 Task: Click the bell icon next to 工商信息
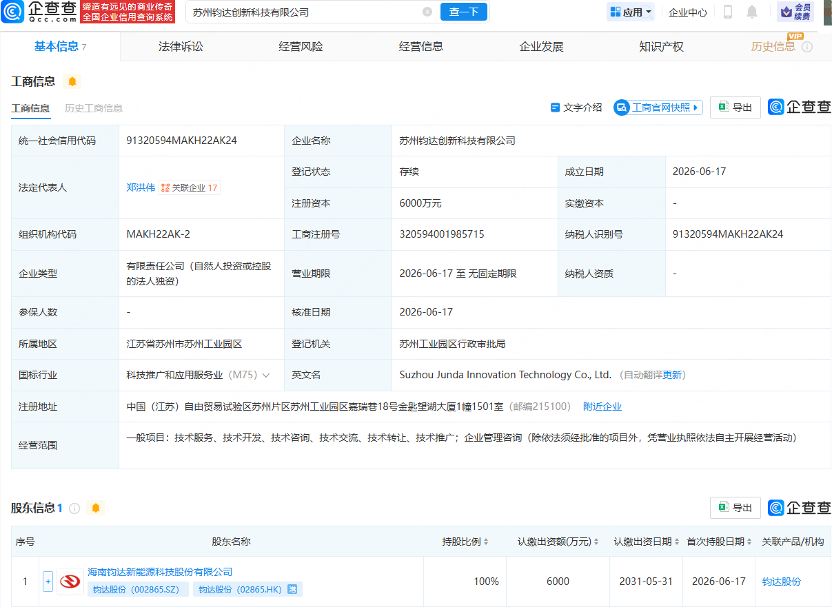click(72, 81)
